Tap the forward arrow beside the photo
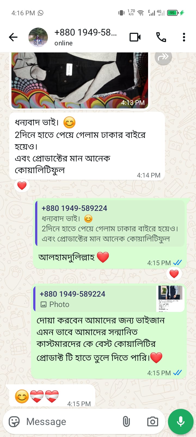196x437 pixels. 163,57
